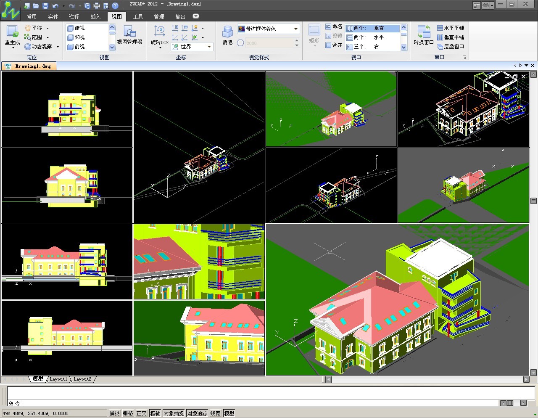Expand the 世界 coordinate system dropdown
538x418 pixels.
coord(209,47)
